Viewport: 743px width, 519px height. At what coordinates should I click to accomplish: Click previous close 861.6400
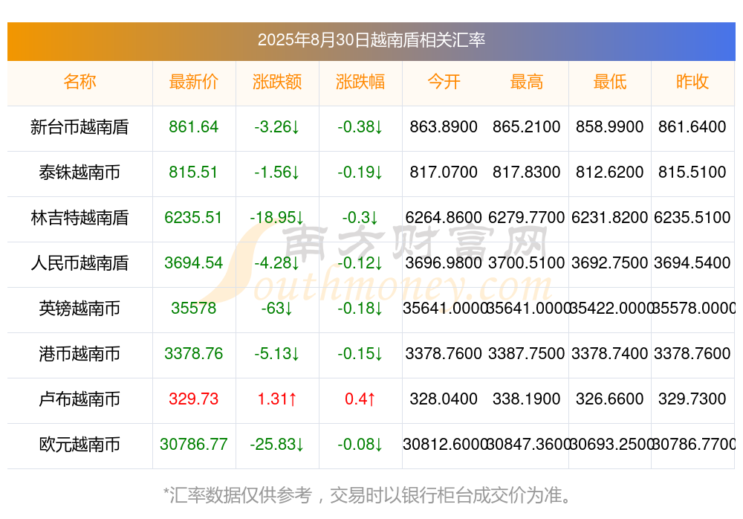coord(692,126)
